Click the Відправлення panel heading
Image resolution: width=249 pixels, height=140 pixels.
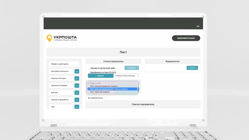coord(172,61)
